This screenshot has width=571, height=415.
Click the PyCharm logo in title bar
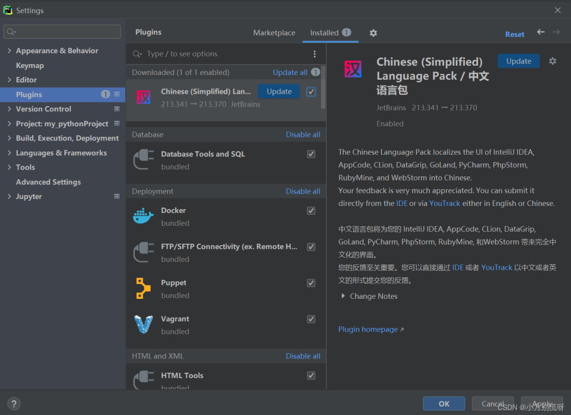7,10
